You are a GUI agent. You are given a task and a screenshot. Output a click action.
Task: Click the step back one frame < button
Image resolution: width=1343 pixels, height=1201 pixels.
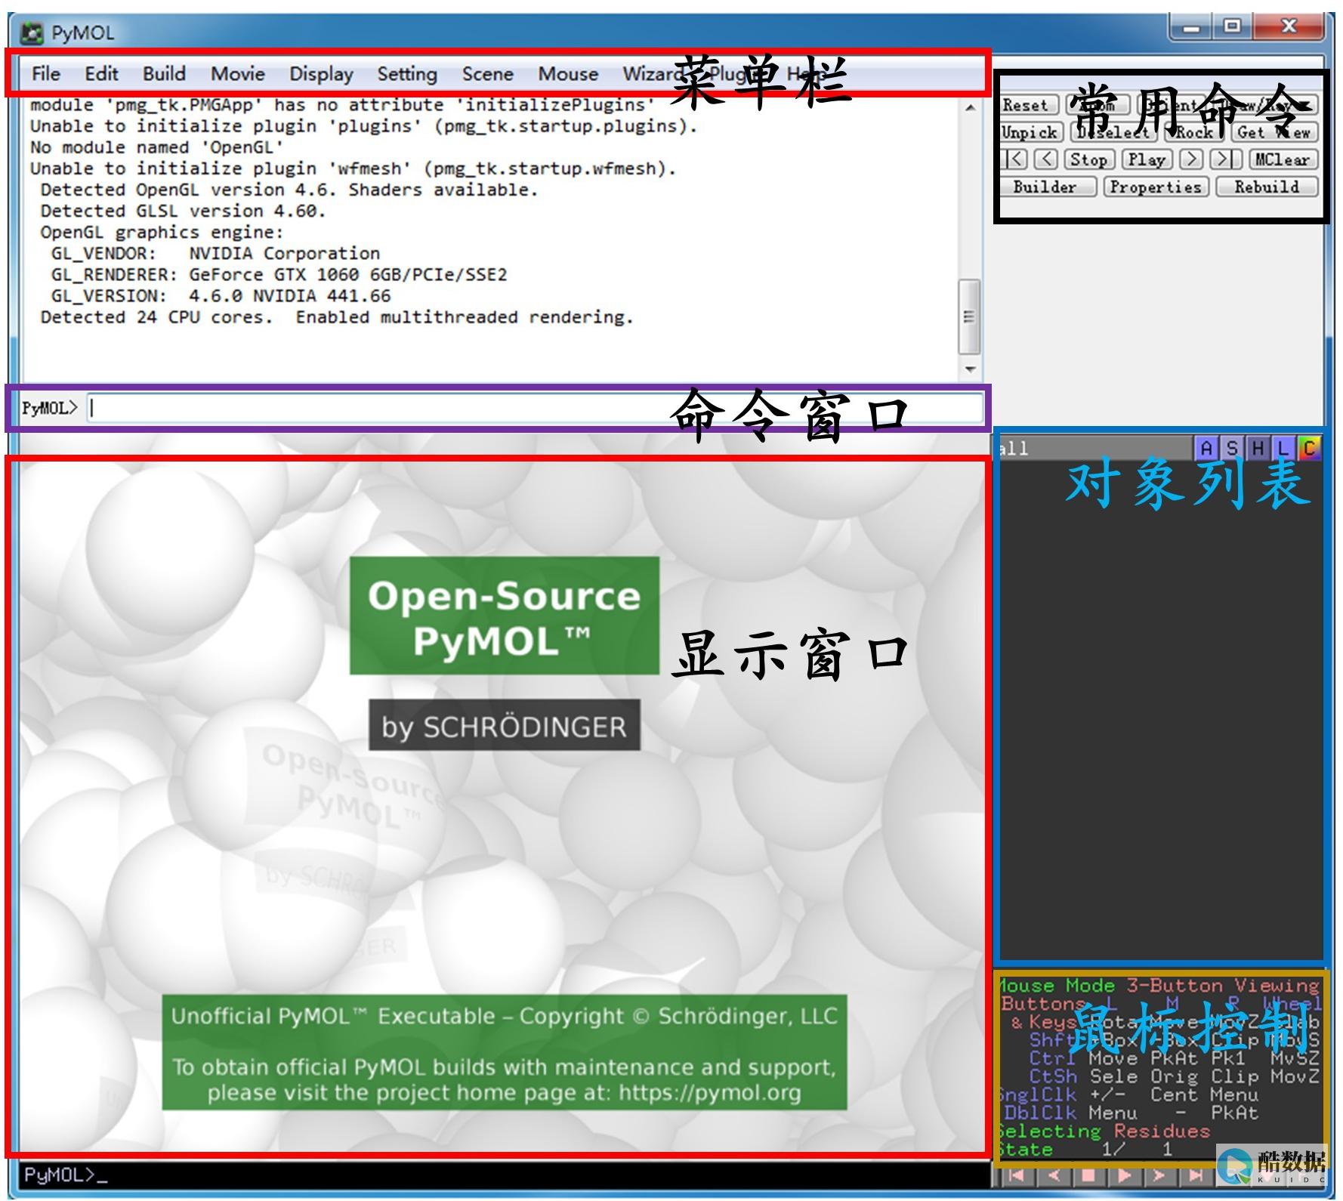click(1045, 159)
